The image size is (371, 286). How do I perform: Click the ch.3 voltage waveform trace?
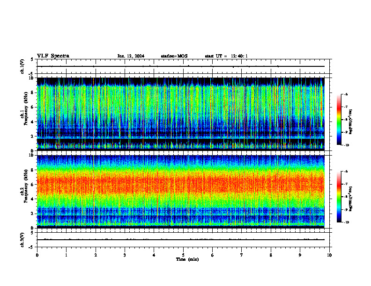click(x=180, y=240)
